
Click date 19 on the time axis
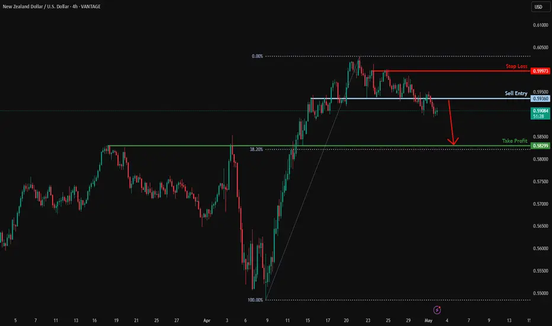116,320
